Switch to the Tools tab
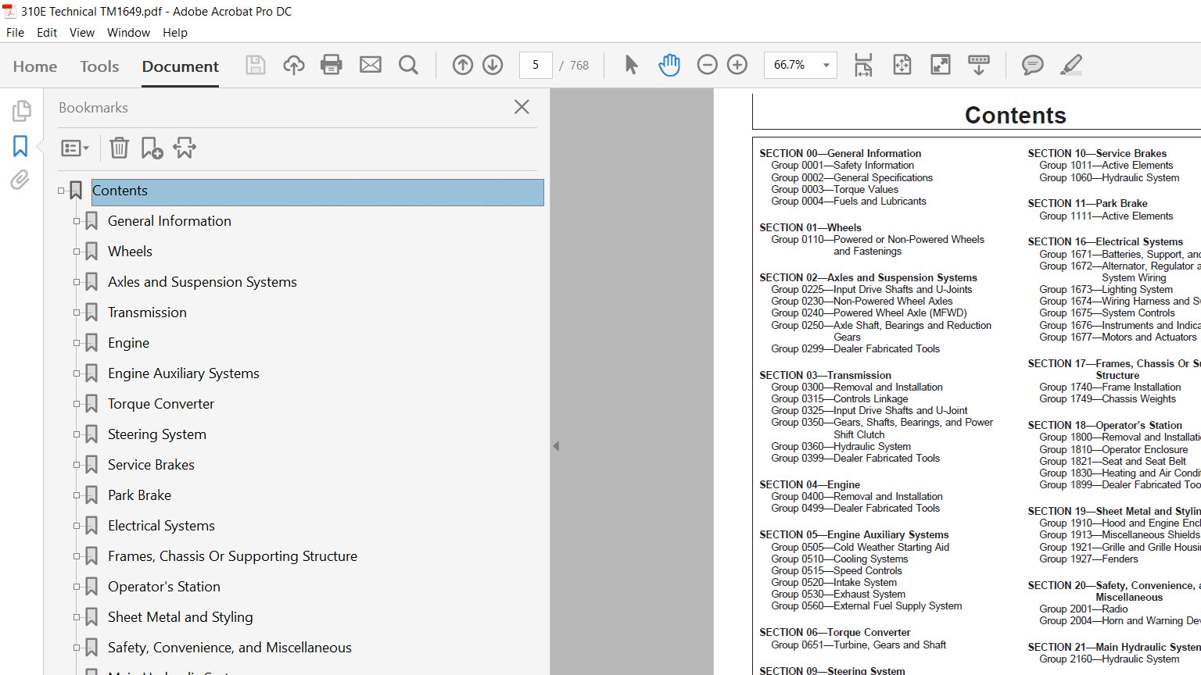This screenshot has height=675, width=1201. click(x=99, y=66)
